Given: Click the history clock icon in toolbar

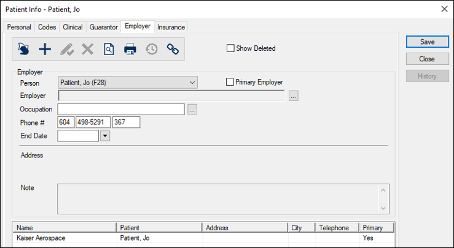Looking at the screenshot, I should [x=151, y=50].
